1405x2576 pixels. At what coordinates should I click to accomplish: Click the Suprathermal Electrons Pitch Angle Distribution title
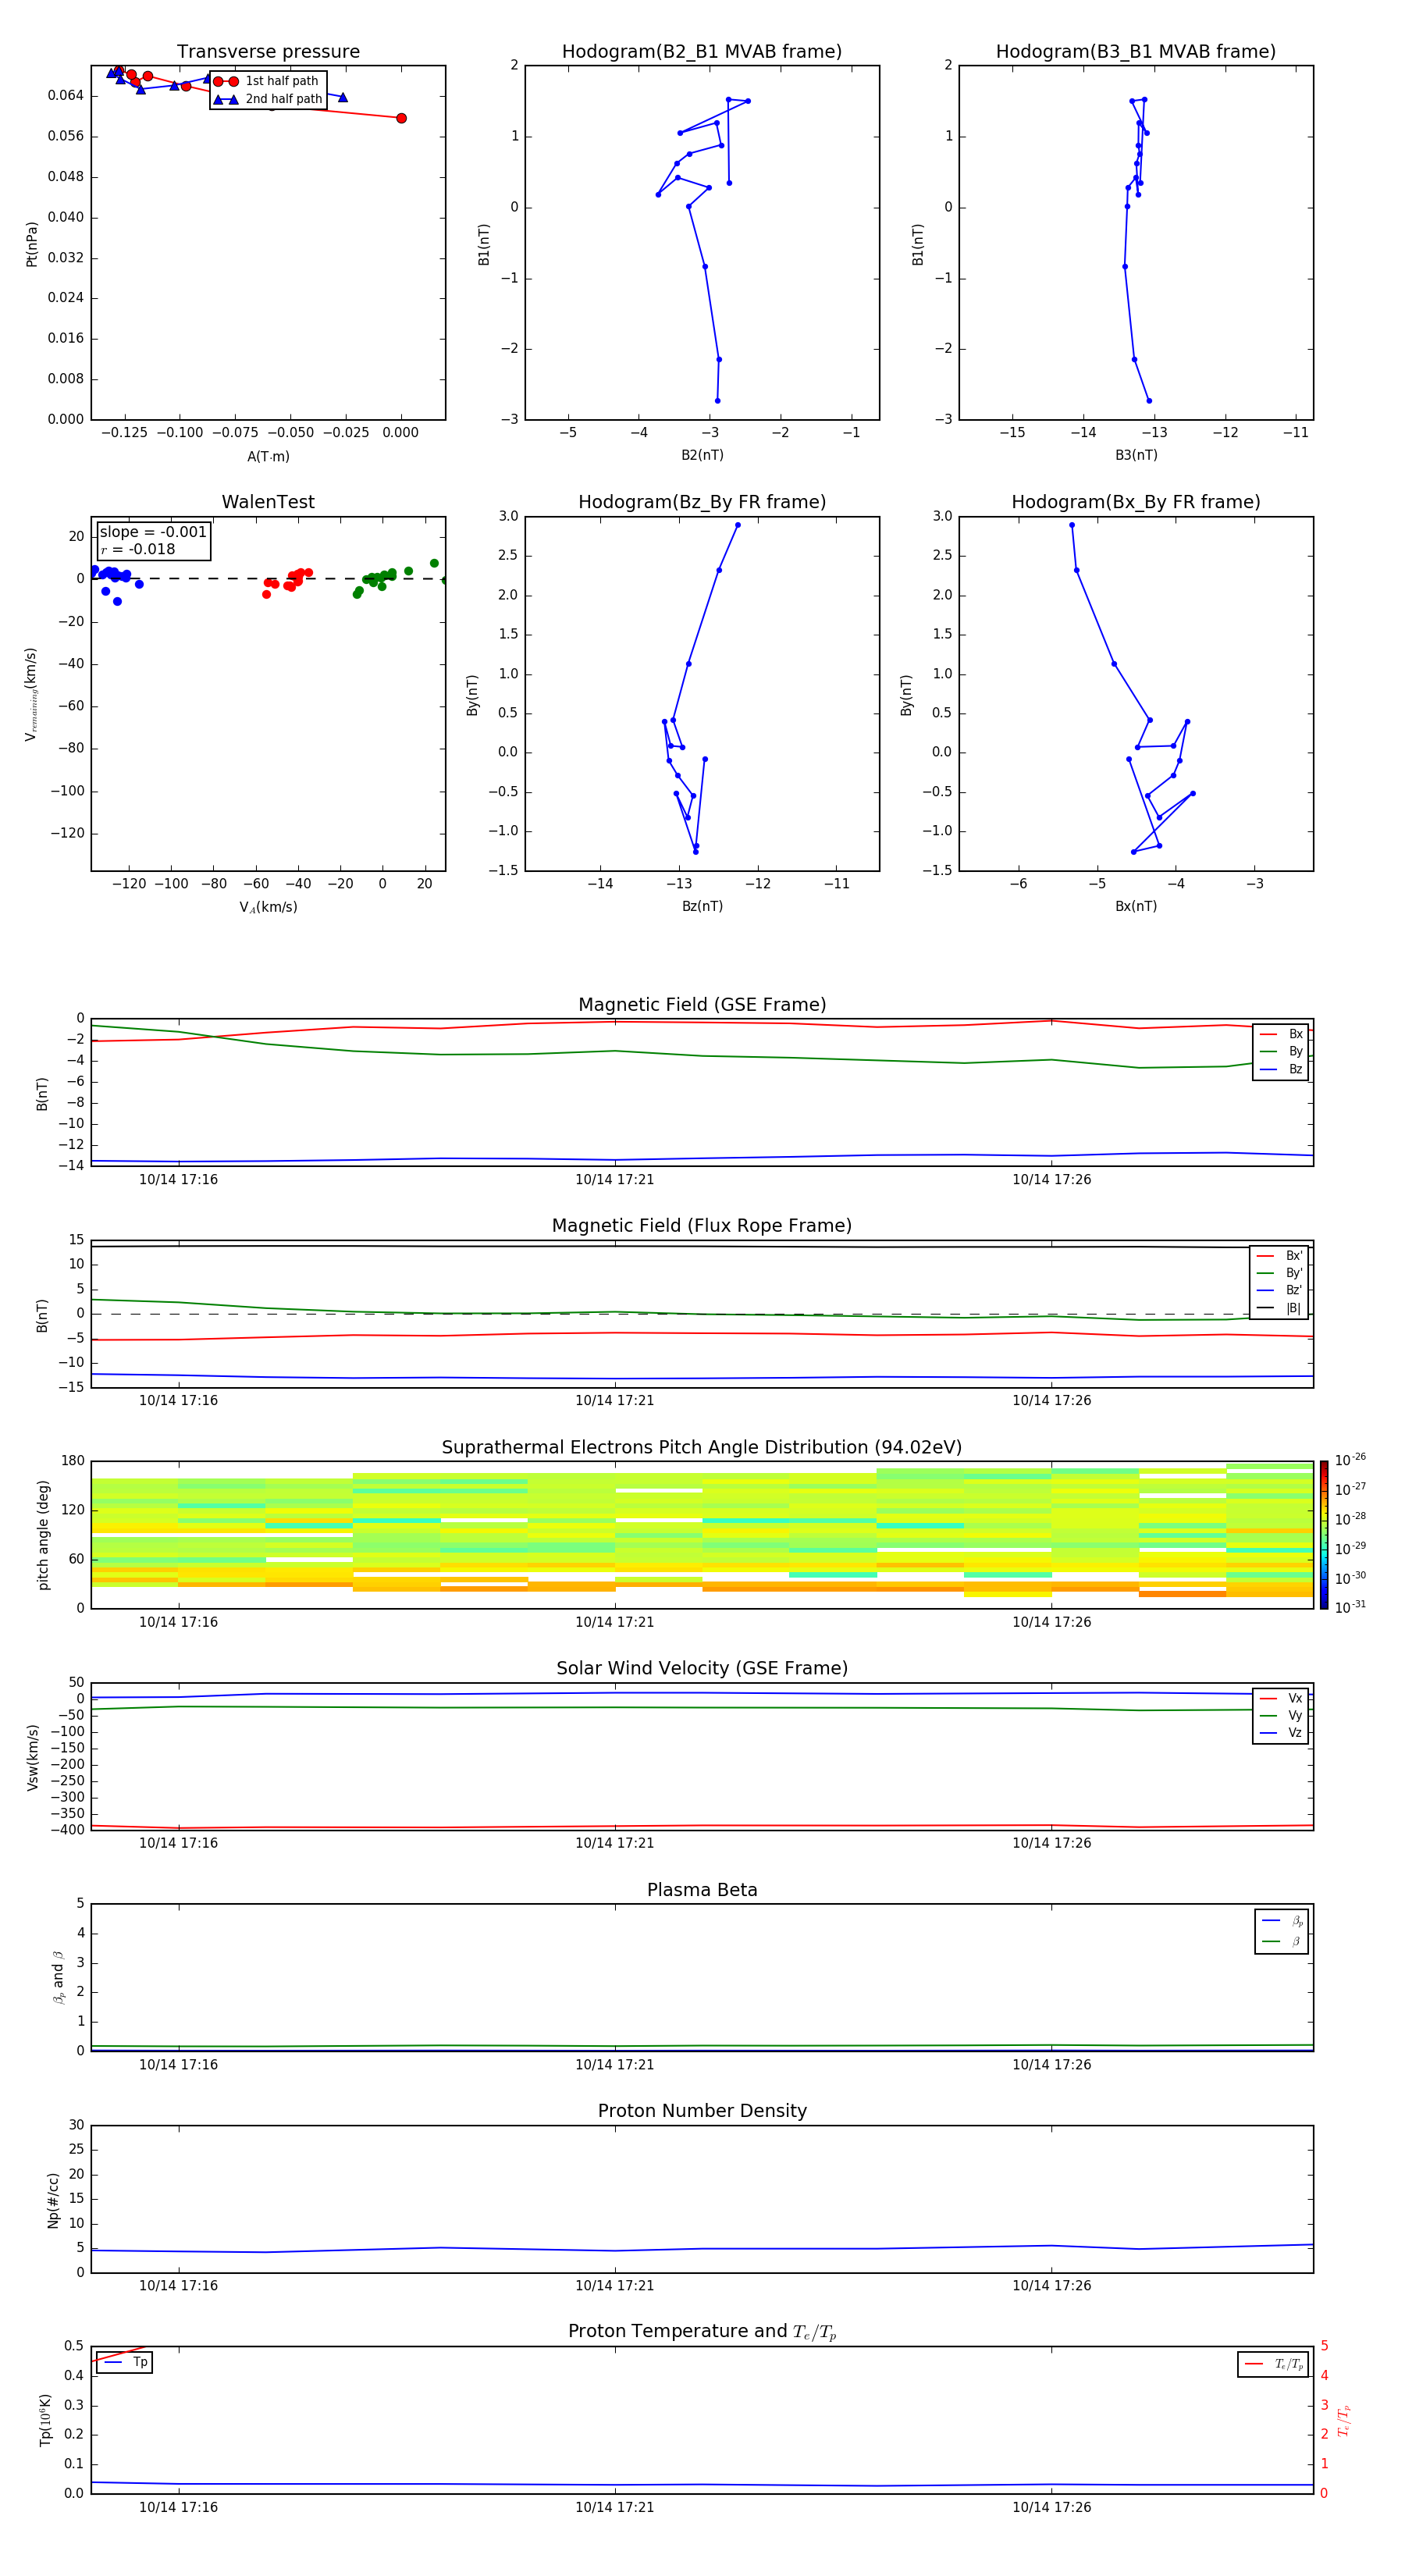pyautogui.click(x=702, y=1447)
